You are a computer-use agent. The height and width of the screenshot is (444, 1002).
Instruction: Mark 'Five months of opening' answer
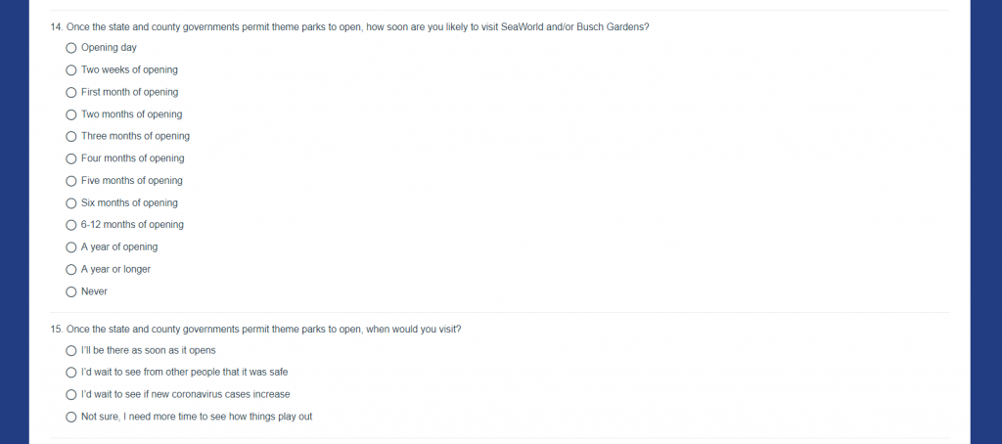coord(70,182)
